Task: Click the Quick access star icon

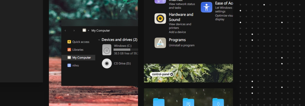Action: tap(69, 42)
